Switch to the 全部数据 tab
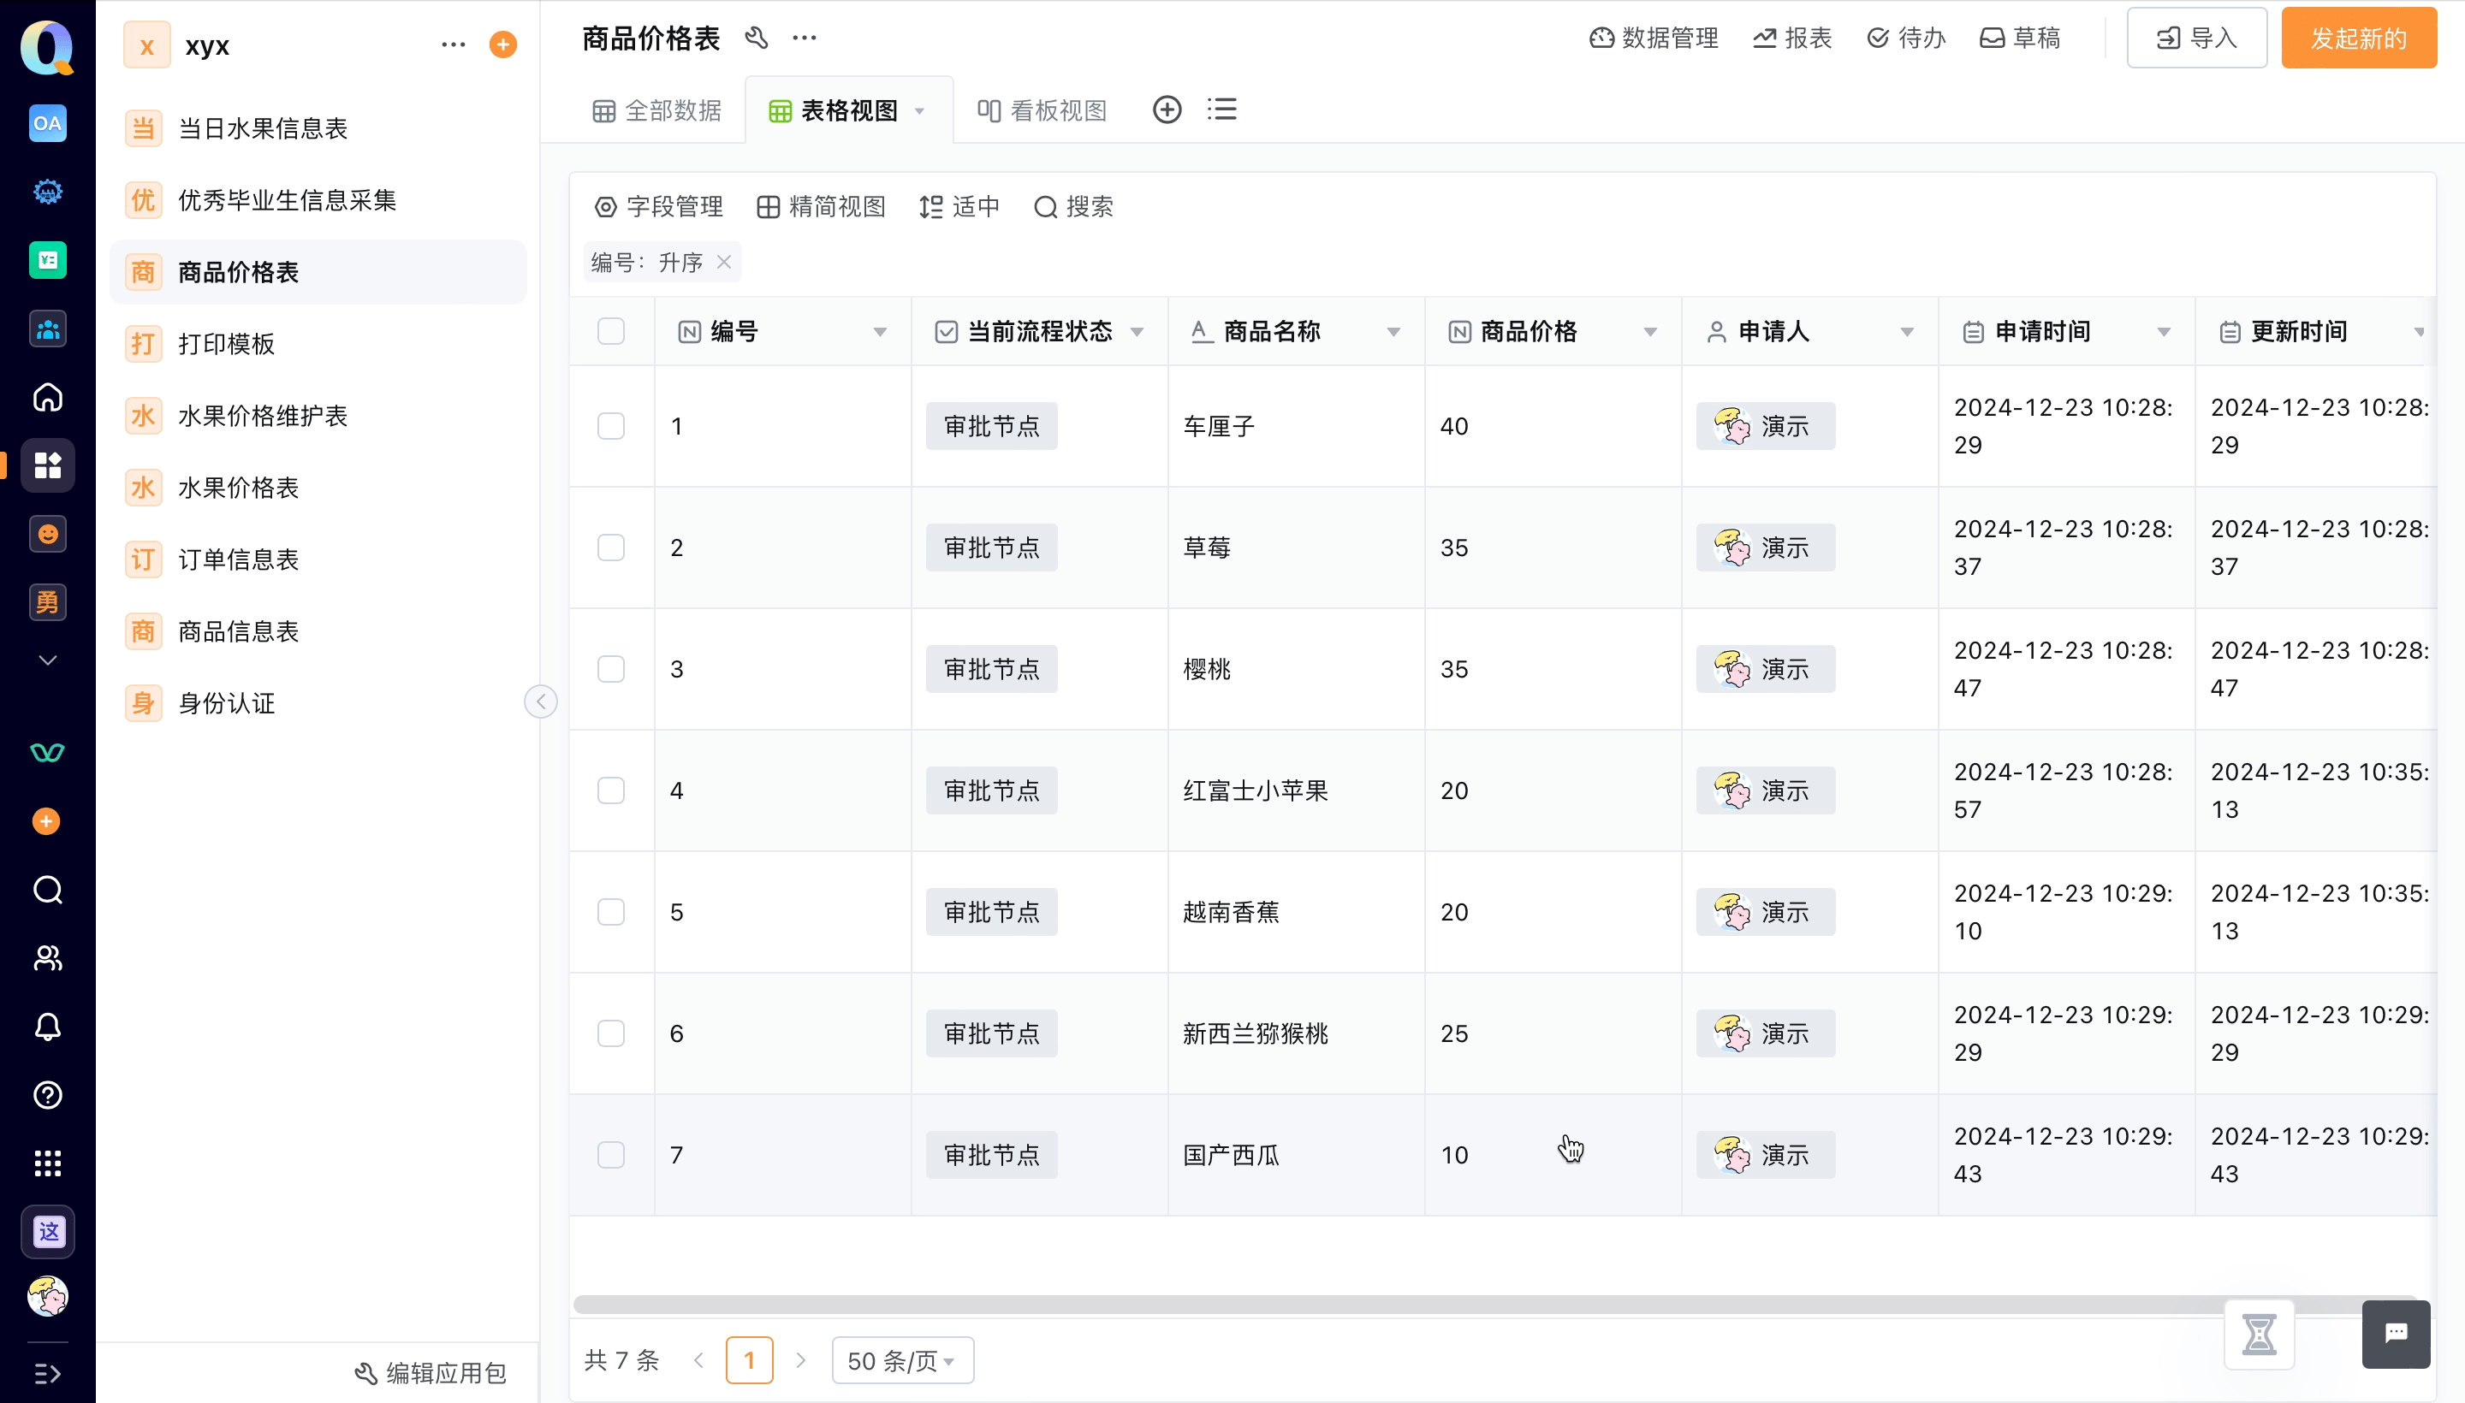This screenshot has height=1403, width=2465. coord(657,111)
